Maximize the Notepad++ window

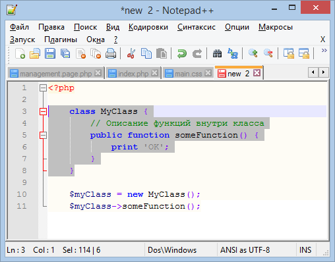pos(292,8)
